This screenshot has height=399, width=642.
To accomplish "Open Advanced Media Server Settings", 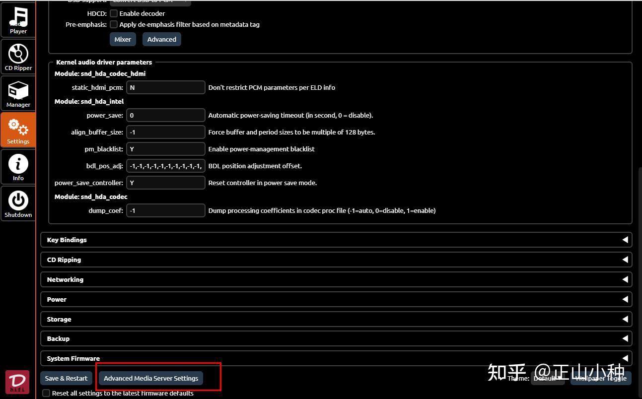I will pos(150,378).
